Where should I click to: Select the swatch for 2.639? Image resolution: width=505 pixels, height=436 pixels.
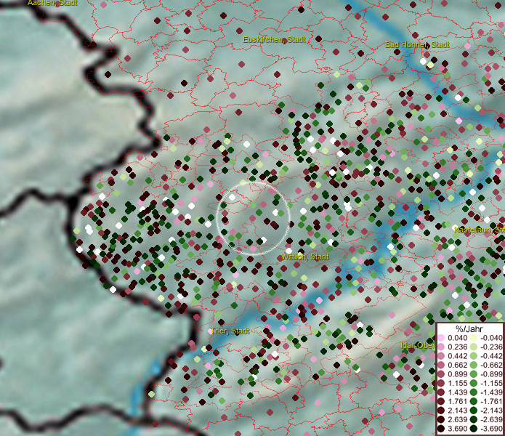coord(441,419)
